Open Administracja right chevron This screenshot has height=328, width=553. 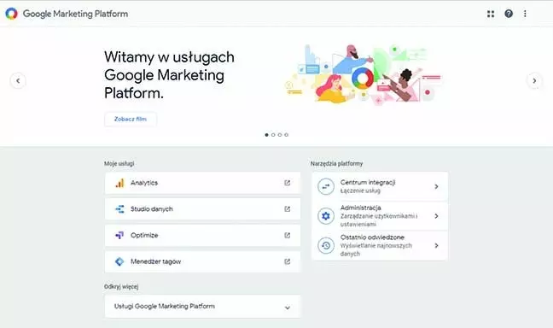(437, 216)
